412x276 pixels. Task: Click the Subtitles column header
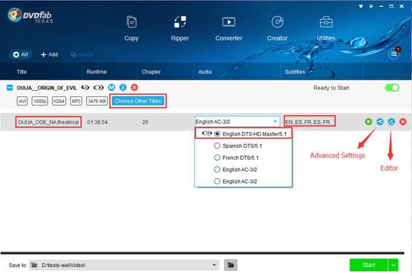295,72
